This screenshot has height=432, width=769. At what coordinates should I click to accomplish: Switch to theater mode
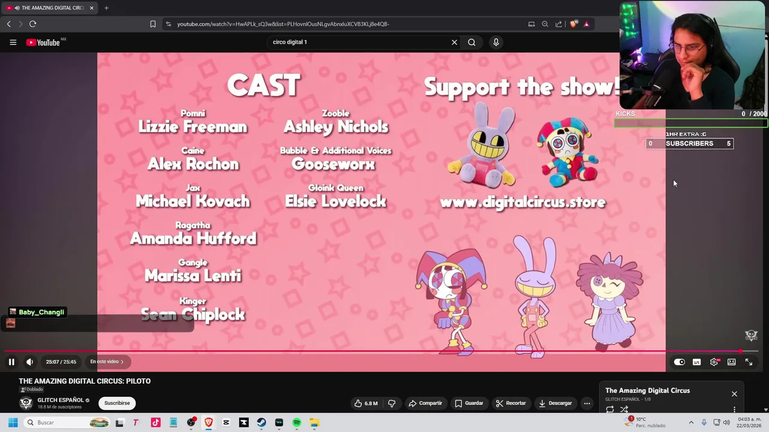pos(731,362)
